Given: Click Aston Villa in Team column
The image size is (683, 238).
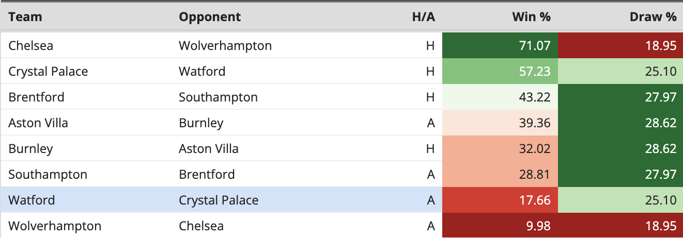Looking at the screenshot, I should 38,123.
